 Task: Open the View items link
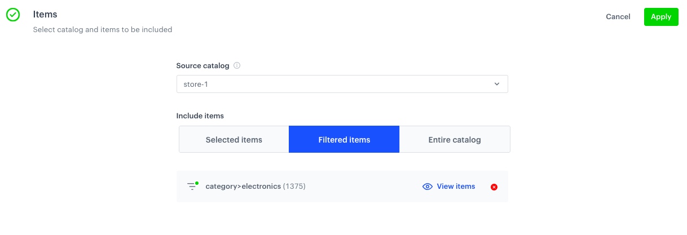click(x=456, y=187)
